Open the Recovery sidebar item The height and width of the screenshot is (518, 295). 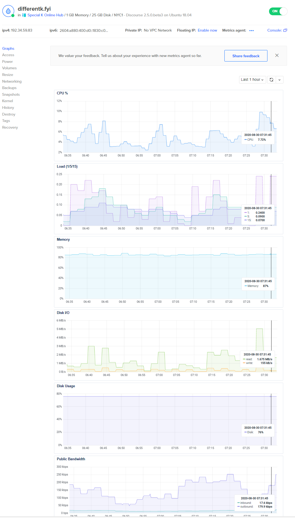(10, 128)
